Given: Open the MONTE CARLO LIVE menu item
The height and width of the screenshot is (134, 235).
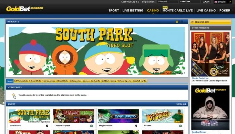Looking at the screenshot, I should 178,10.
